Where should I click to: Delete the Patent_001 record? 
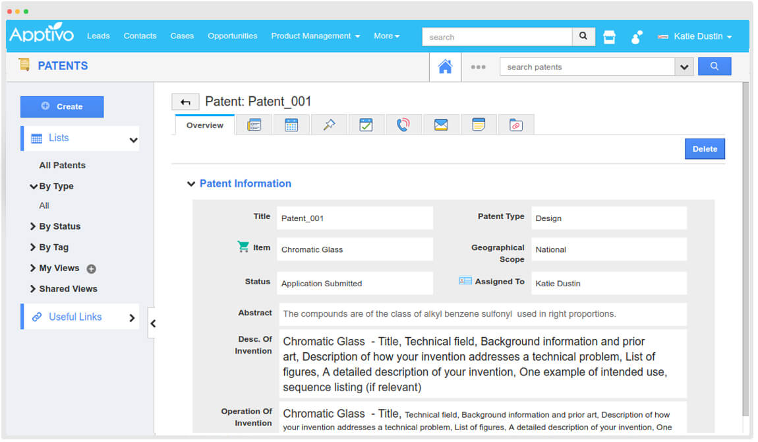click(705, 148)
